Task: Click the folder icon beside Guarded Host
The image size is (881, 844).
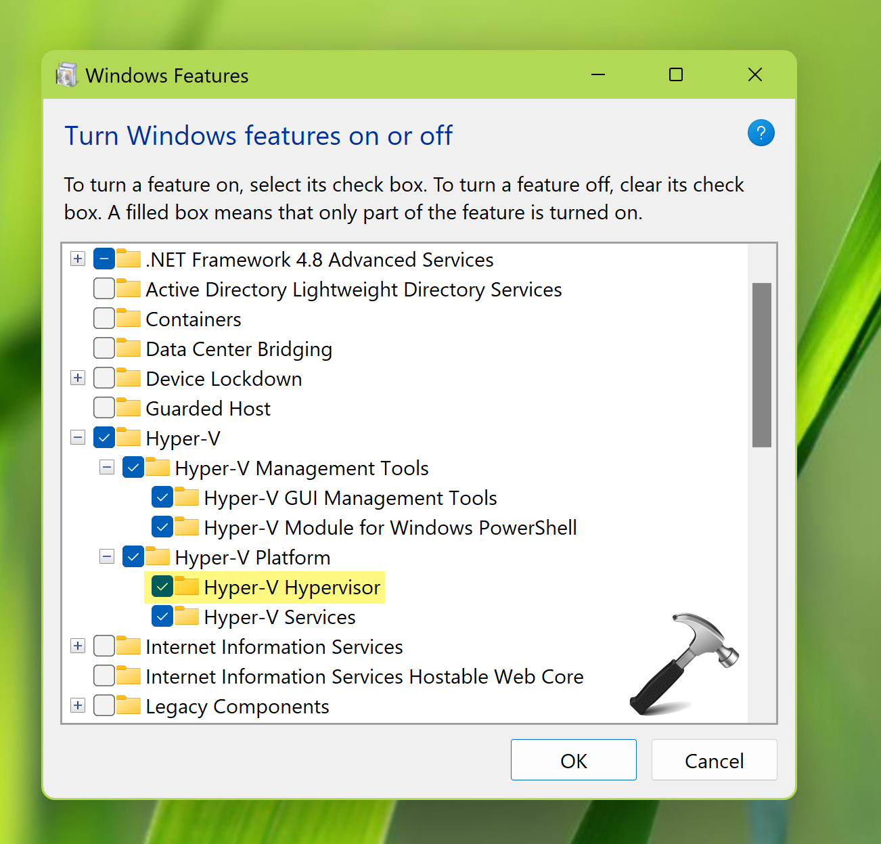Action: pyautogui.click(x=128, y=407)
